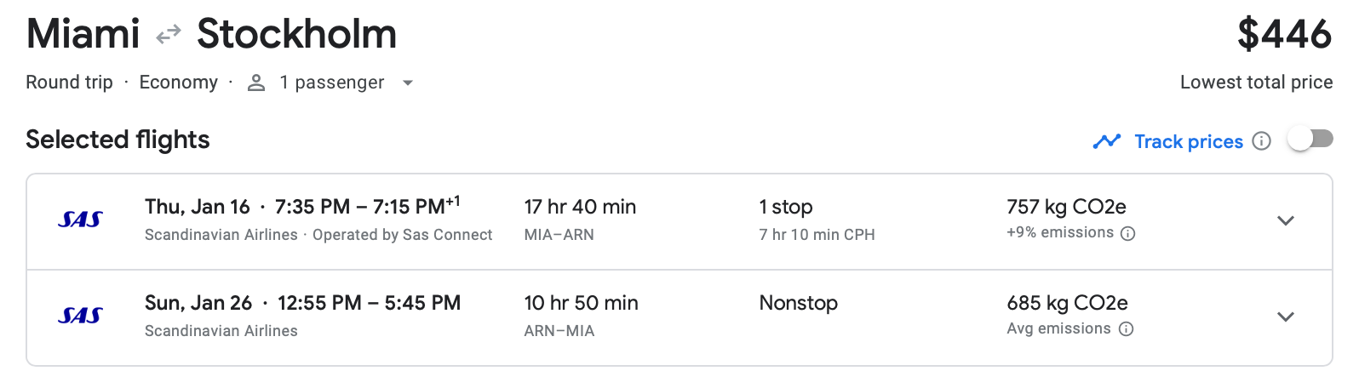
Task: Click the return 12:55 PM – 5:45 PM times
Action: click(x=369, y=303)
